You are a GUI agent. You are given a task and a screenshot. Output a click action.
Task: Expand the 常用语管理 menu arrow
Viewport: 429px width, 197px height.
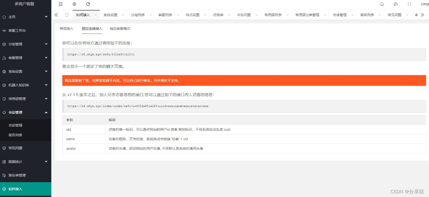[x=46, y=99]
